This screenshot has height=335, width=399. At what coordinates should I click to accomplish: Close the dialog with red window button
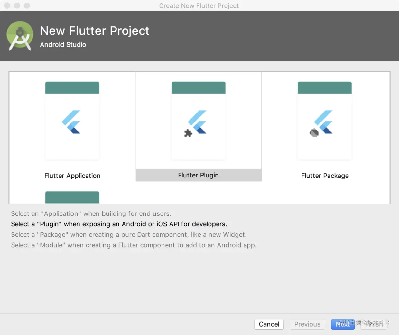click(7, 5)
